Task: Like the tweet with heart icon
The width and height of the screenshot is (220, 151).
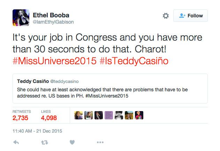Action: point(72,142)
